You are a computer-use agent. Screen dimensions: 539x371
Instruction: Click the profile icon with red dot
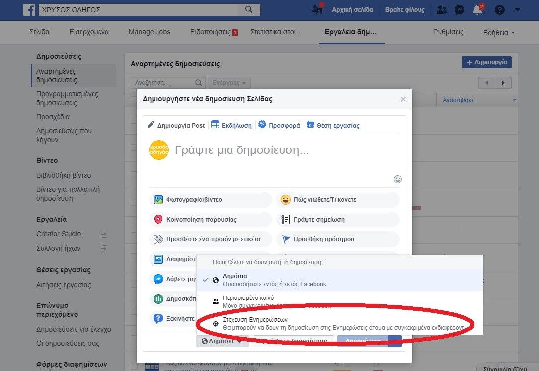pyautogui.click(x=317, y=9)
